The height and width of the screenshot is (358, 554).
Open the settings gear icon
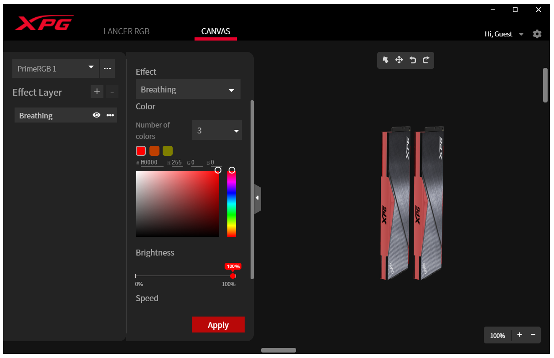(537, 34)
